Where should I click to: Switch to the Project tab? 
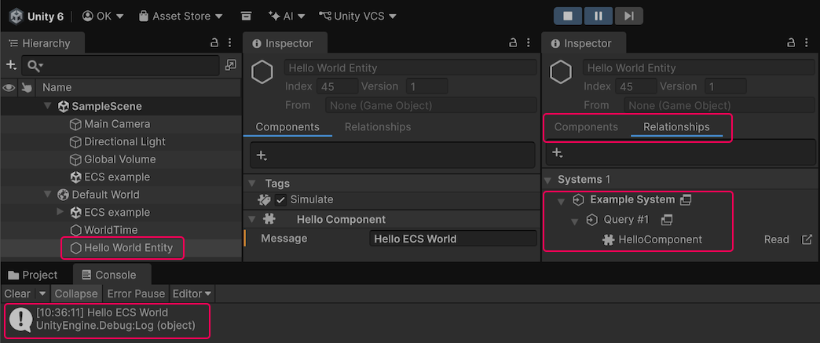[33, 275]
